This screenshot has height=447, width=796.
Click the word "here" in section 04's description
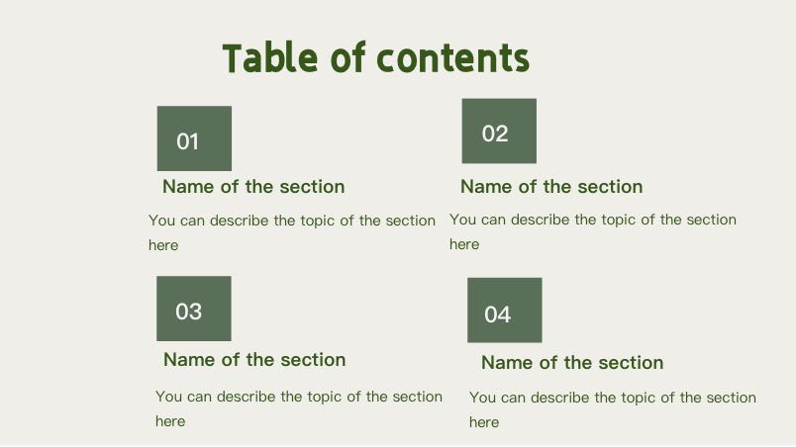tap(484, 422)
